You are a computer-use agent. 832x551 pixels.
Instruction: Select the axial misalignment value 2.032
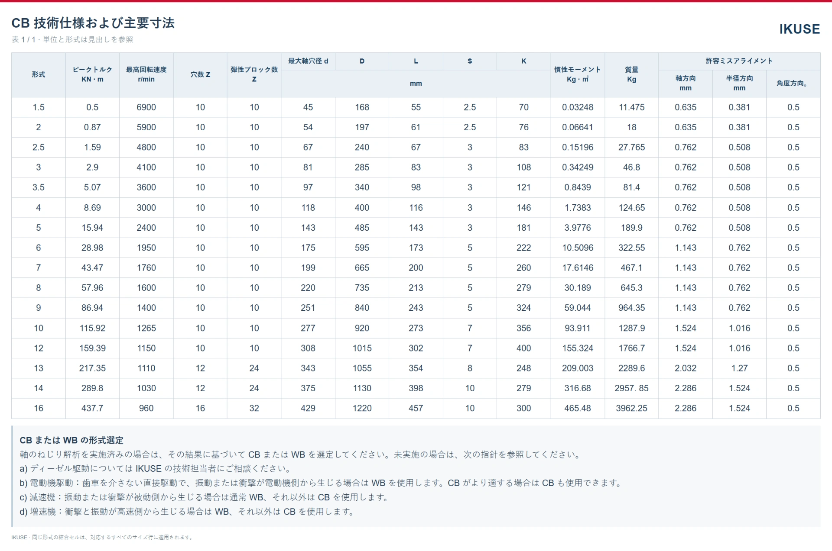pos(685,368)
